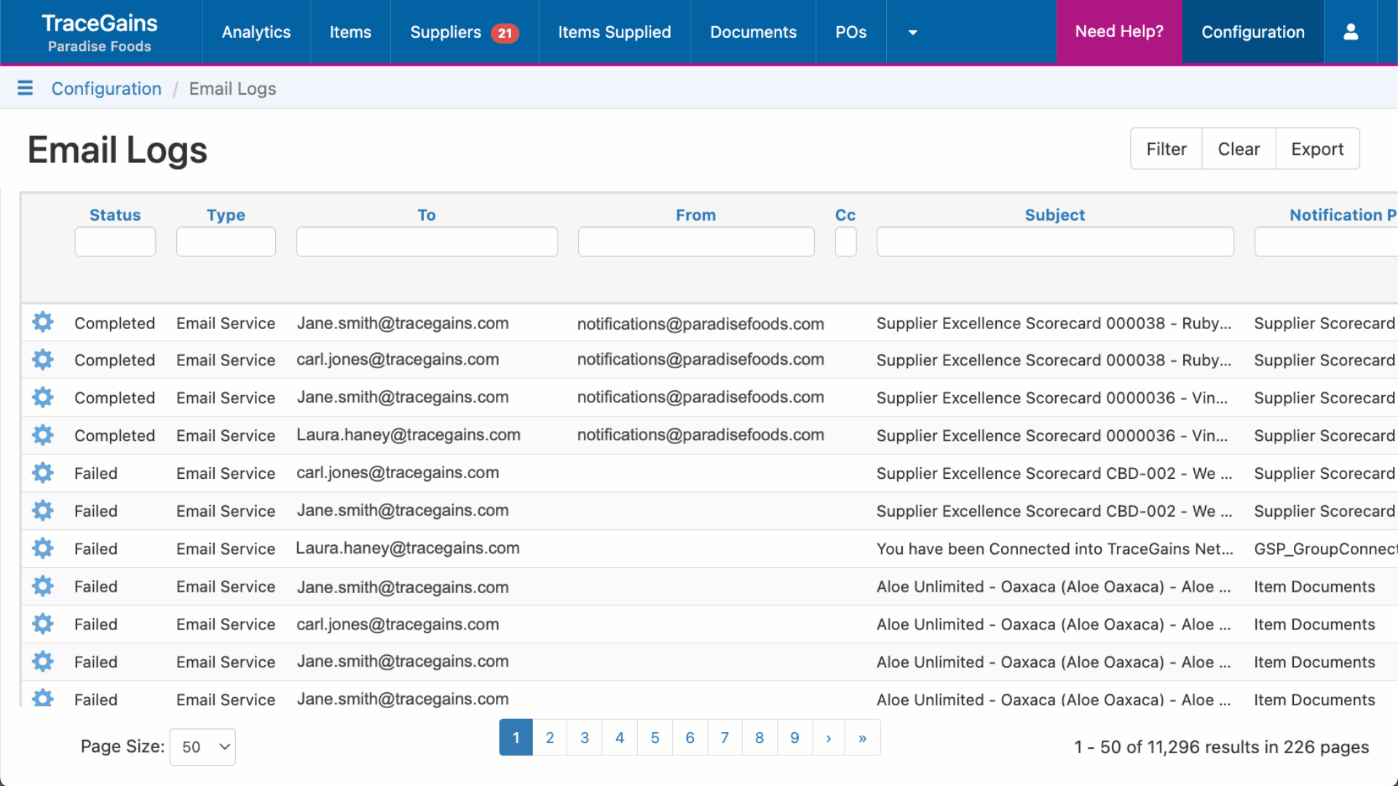
Task: Sort by the Cc column header
Action: coord(845,215)
